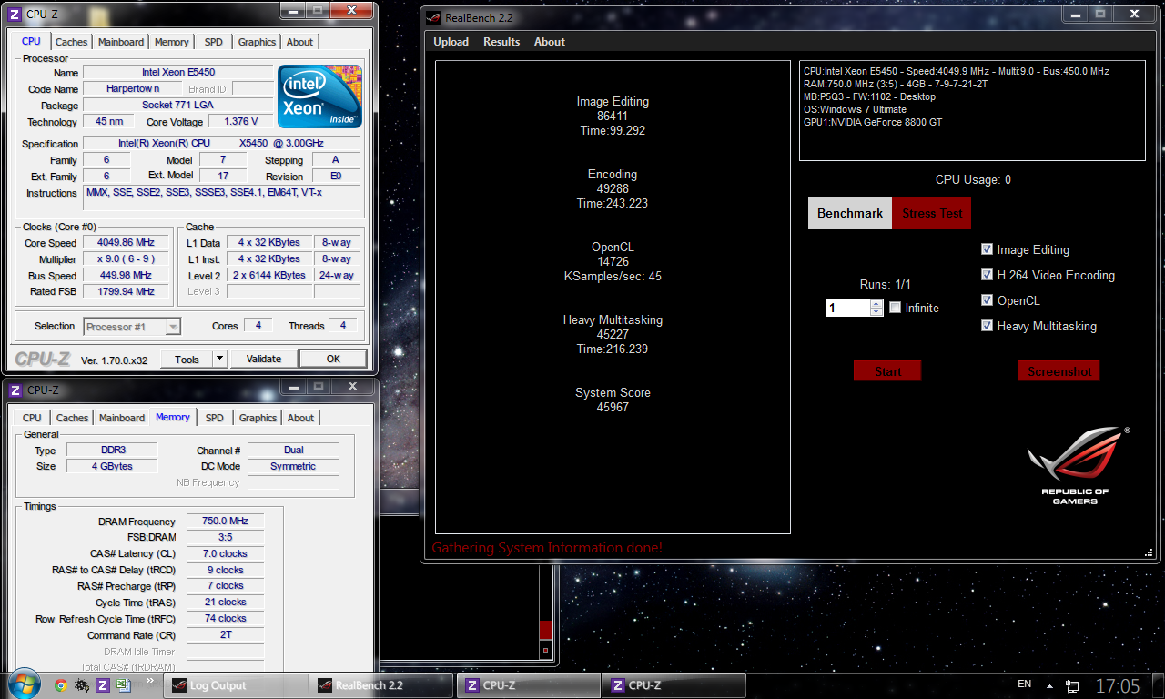Click the RealBench system info text box

point(973,110)
